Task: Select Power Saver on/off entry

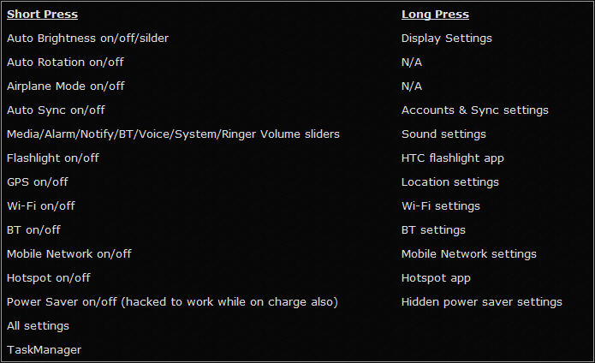Action: [x=172, y=302]
